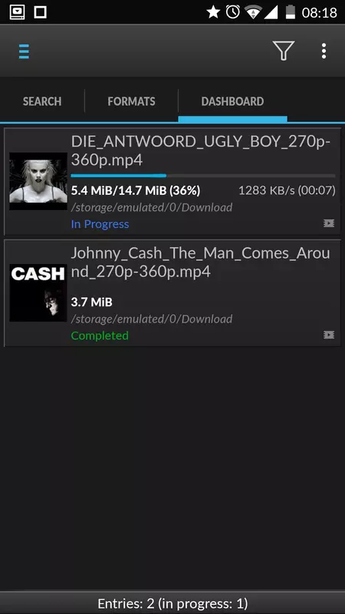345x614 pixels.
Task: Open the three-dot overflow menu
Action: pyautogui.click(x=324, y=51)
